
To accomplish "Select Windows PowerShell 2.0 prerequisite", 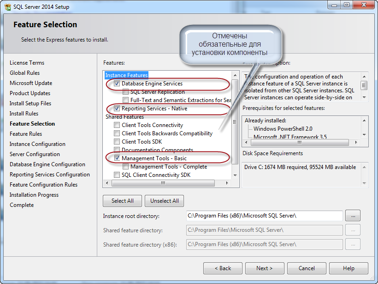I will (283, 129).
